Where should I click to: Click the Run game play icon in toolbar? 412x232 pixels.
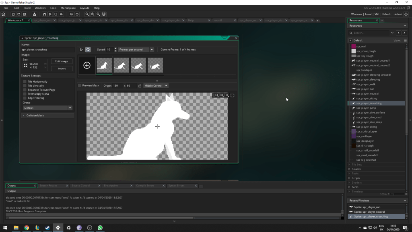coord(50,14)
